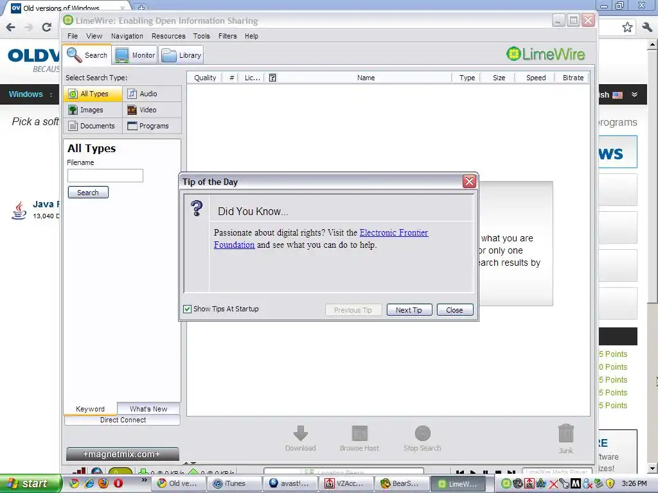Close Tip of the Day with X
This screenshot has height=493, width=658.
469,182
